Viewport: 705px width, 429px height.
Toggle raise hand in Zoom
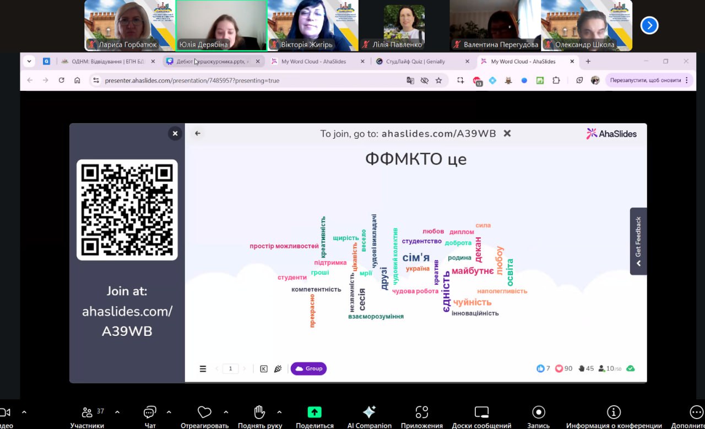(260, 412)
